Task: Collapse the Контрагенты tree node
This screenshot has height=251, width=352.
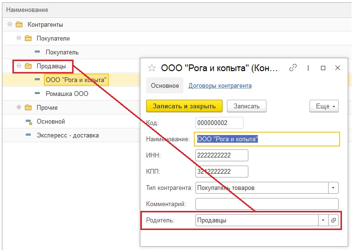Action: 10,24
